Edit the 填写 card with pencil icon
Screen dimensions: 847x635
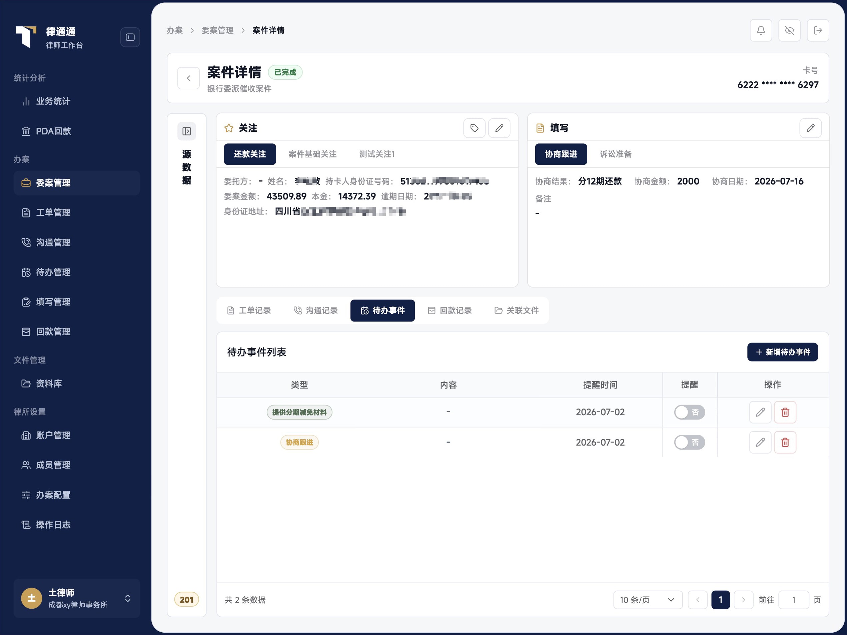(x=811, y=128)
